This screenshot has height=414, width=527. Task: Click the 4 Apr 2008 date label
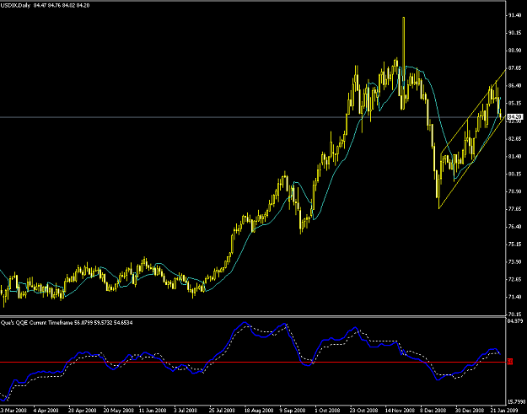coord(46,411)
